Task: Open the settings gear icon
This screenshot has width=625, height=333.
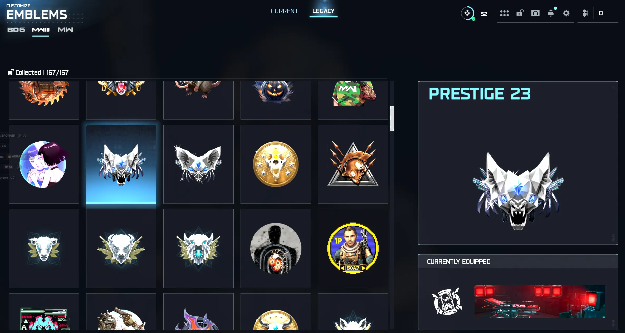Action: click(566, 13)
